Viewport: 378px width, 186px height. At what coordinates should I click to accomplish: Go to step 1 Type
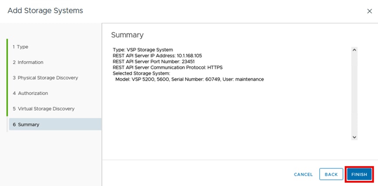[x=20, y=46]
